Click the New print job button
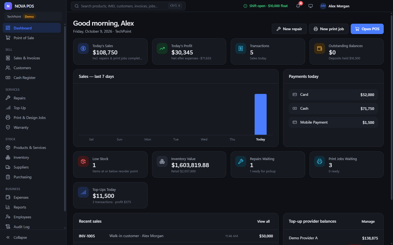Image resolution: width=393 pixels, height=245 pixels. point(329,29)
